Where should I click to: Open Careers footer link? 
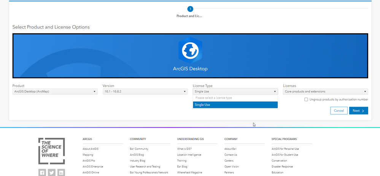(229, 161)
